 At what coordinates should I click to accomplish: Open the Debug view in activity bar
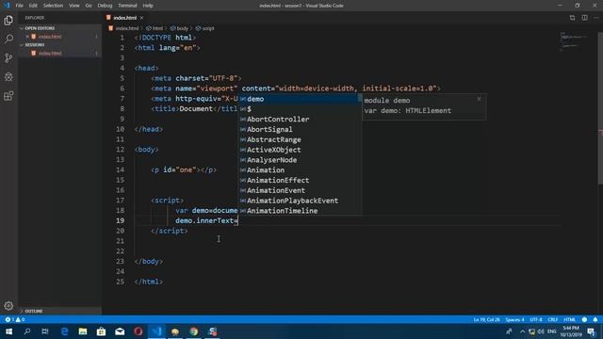(x=8, y=76)
